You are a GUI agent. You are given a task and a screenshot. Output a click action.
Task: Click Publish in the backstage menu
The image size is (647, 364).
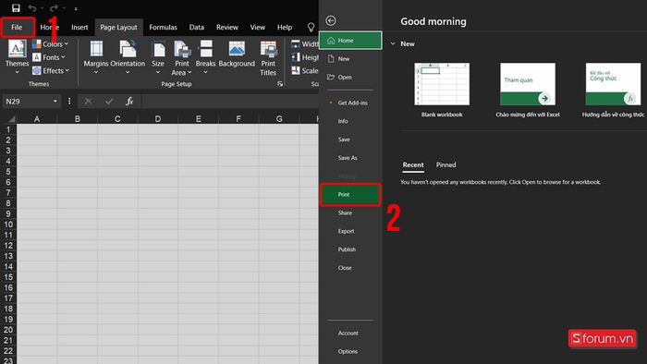(350, 249)
